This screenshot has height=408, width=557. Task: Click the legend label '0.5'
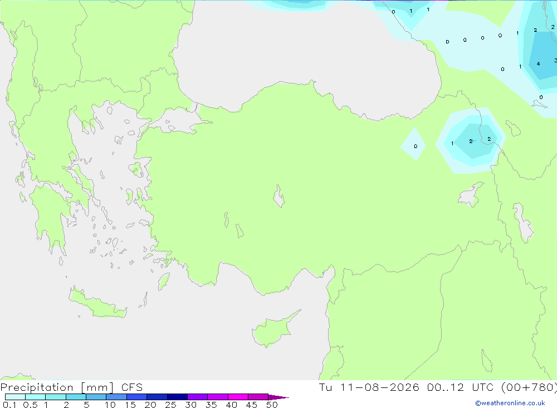(30, 405)
